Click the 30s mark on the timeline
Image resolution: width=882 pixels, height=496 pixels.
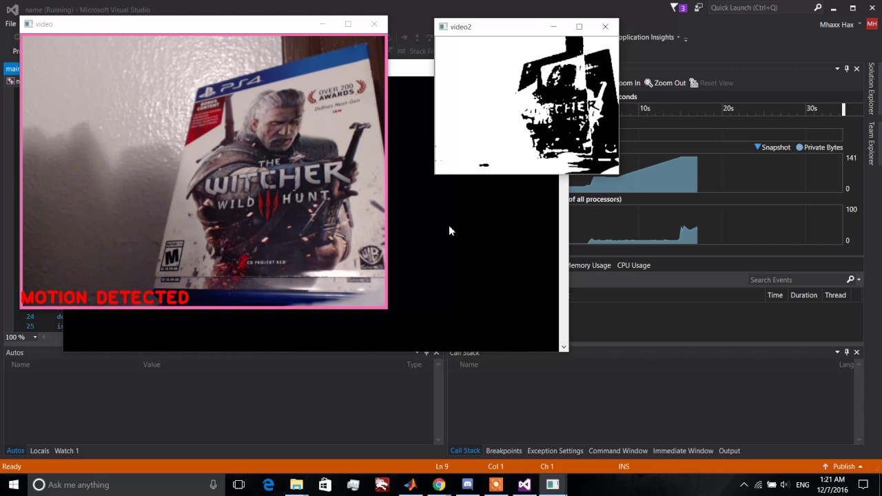pyautogui.click(x=812, y=108)
